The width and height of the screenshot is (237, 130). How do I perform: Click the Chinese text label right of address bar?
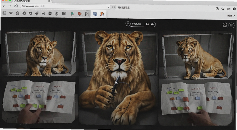[x=124, y=8]
